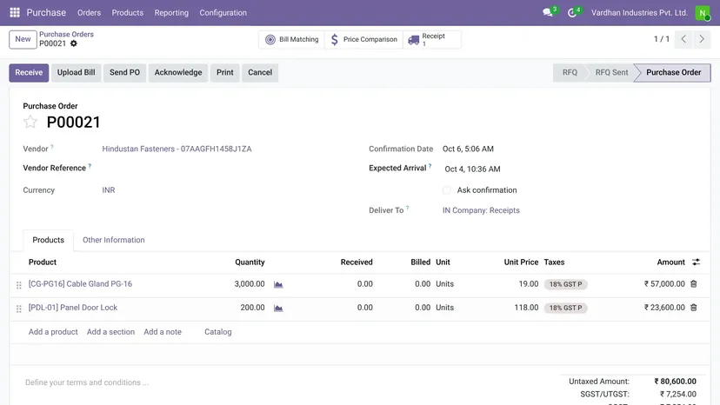Image resolution: width=720 pixels, height=405 pixels.
Task: Toggle the Ask confirmation checkbox
Action: [446, 190]
